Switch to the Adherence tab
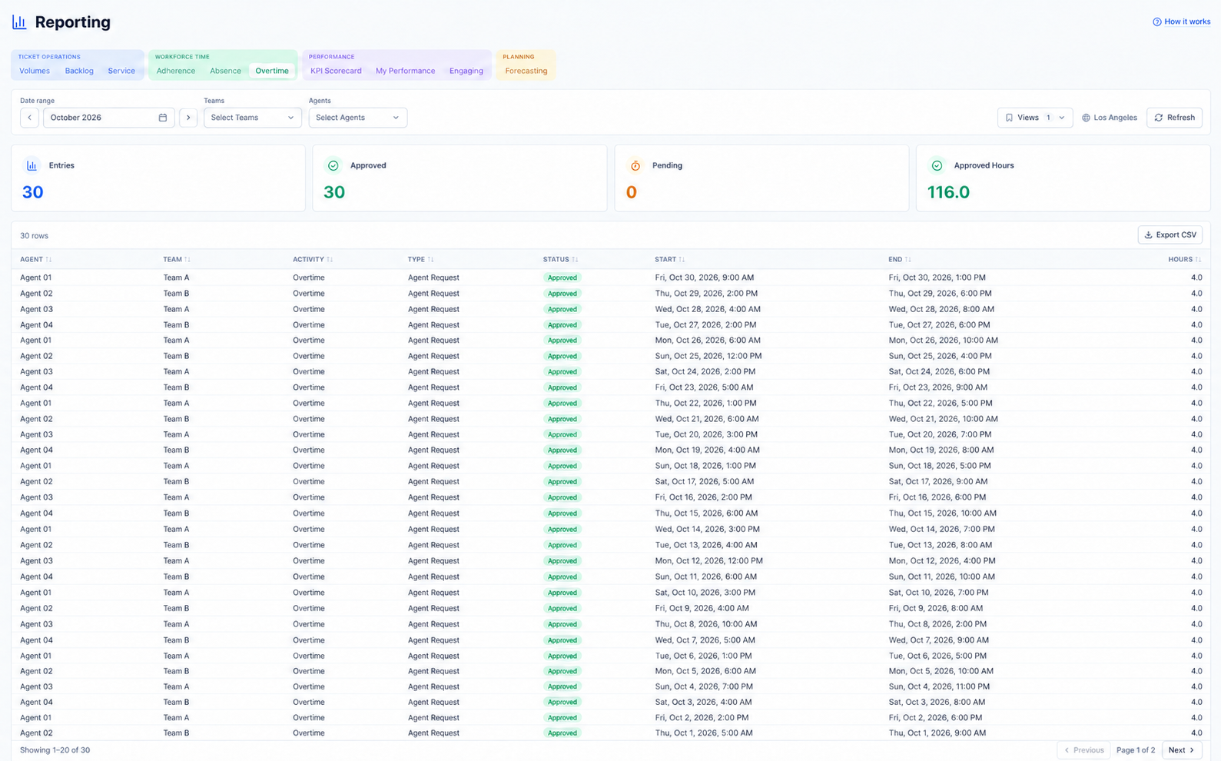 [176, 71]
